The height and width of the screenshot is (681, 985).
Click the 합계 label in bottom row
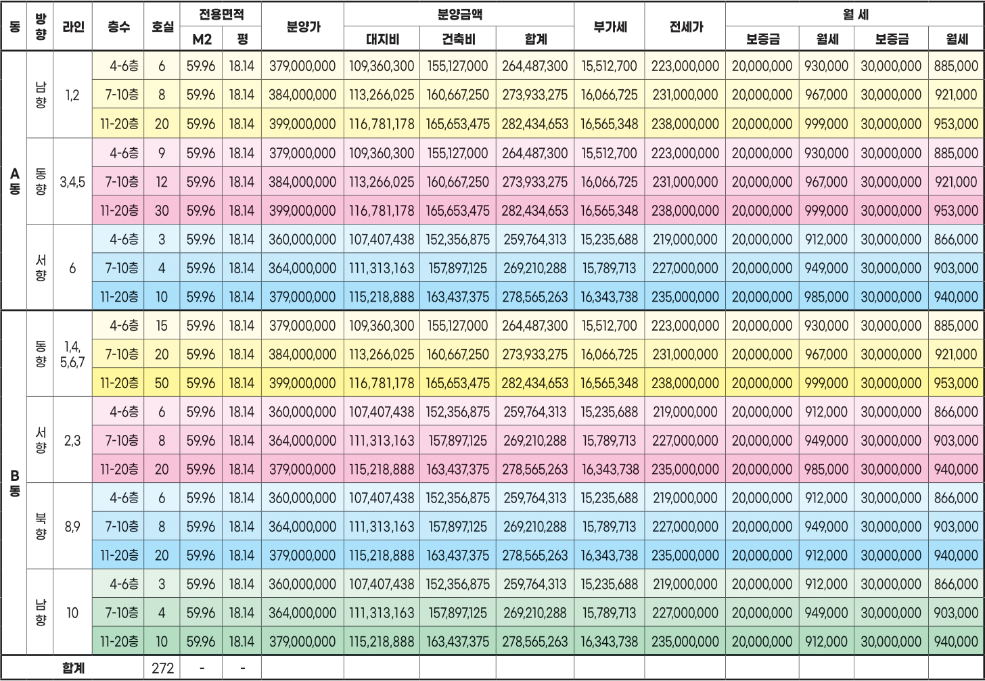coord(72,668)
